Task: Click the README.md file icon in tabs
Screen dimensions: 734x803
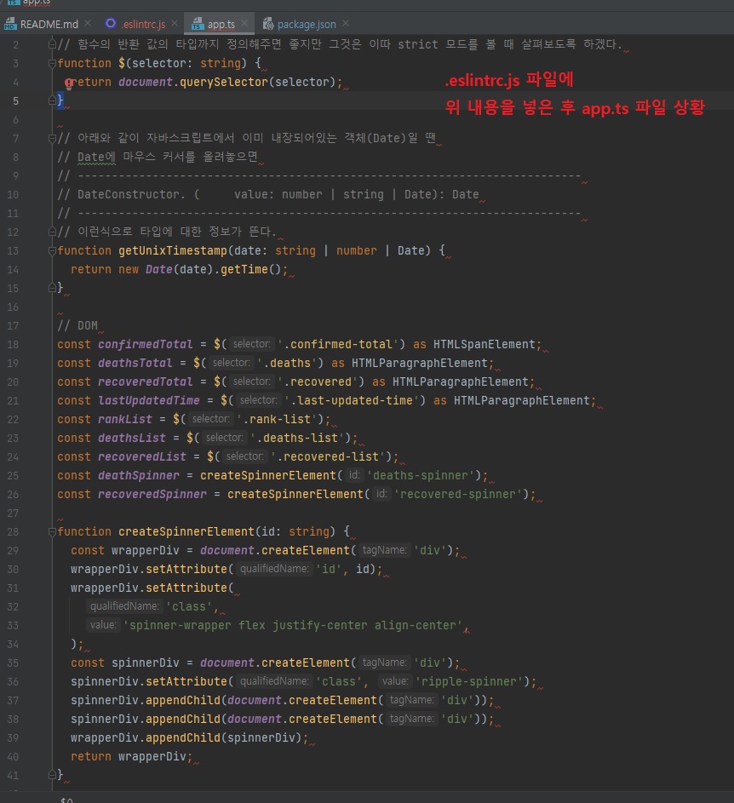Action: (9, 25)
